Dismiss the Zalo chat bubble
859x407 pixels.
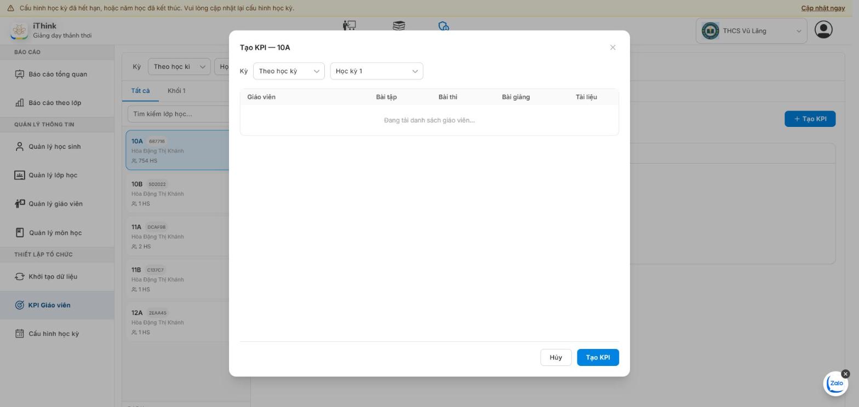tap(845, 374)
